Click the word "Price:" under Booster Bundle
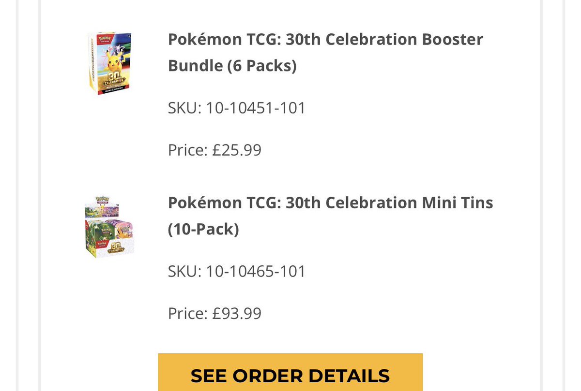This screenshot has width=581, height=391. [x=188, y=150]
